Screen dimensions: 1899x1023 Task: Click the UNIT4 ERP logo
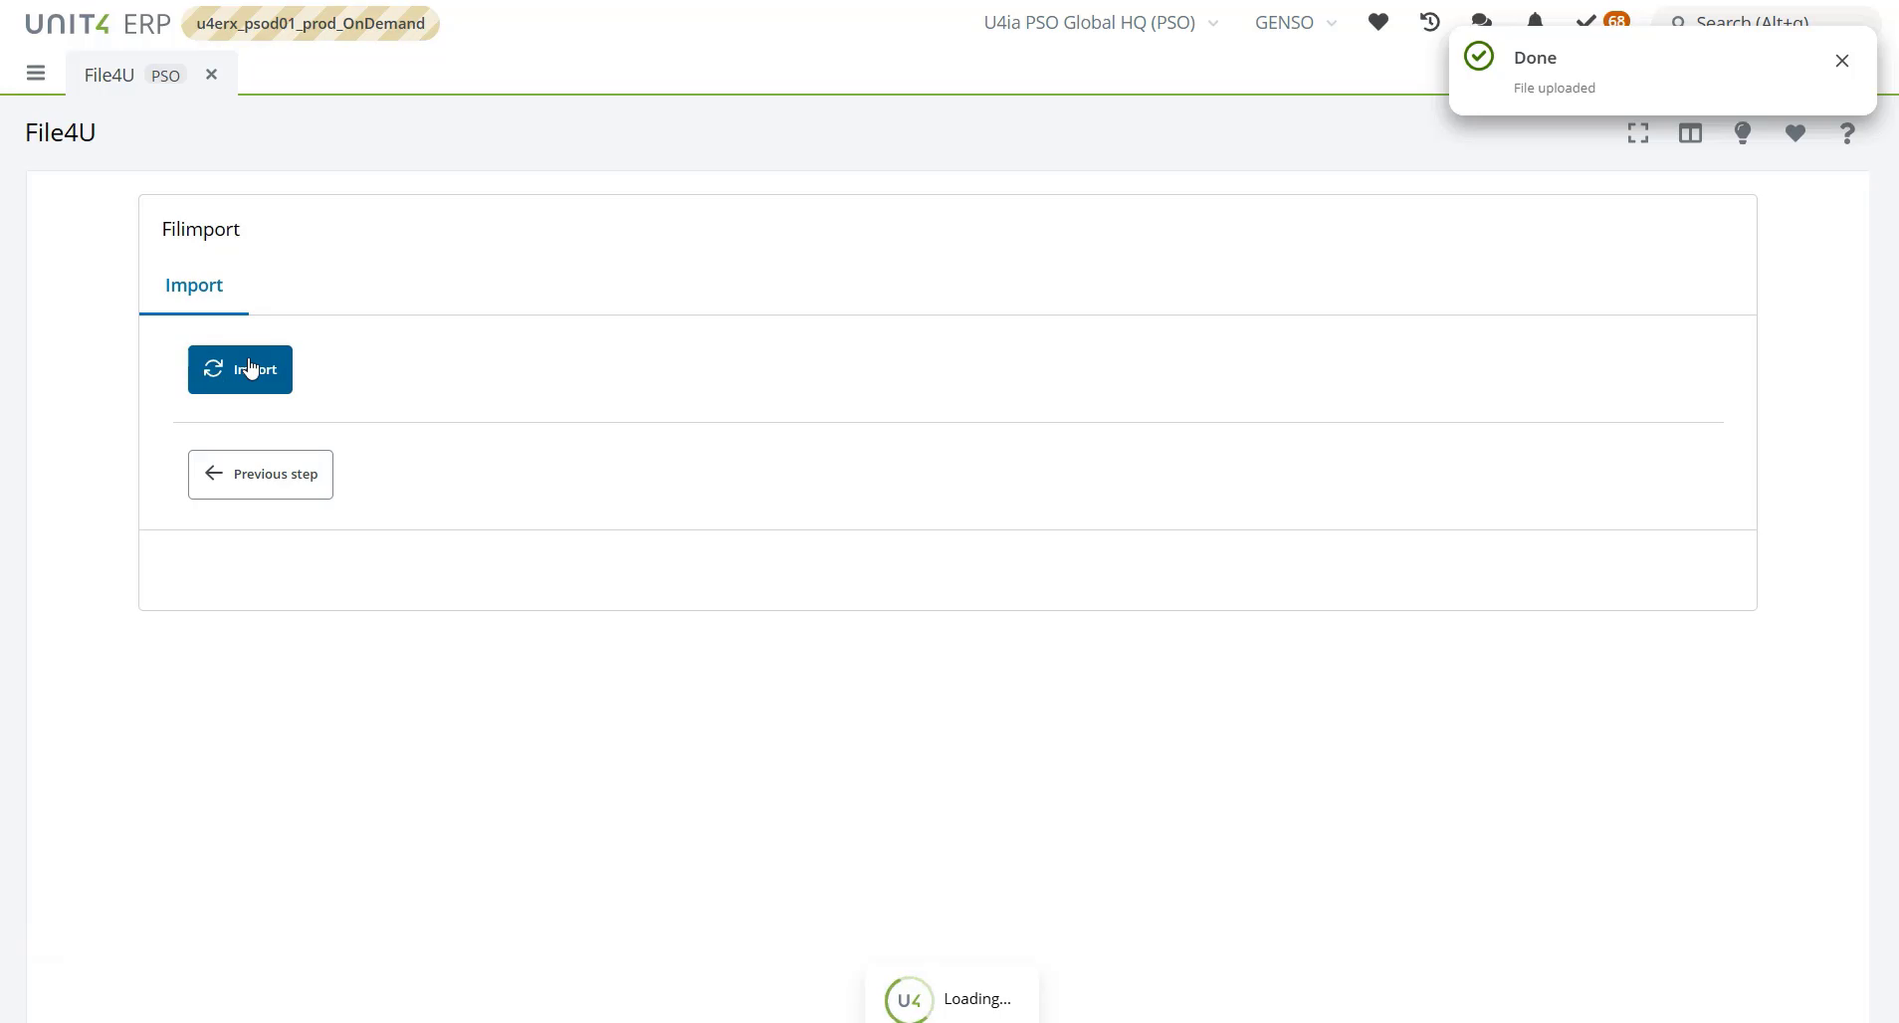click(99, 23)
